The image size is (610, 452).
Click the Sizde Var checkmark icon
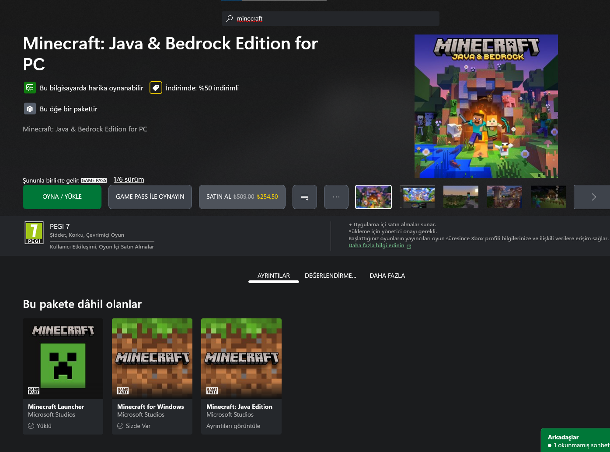tap(120, 426)
